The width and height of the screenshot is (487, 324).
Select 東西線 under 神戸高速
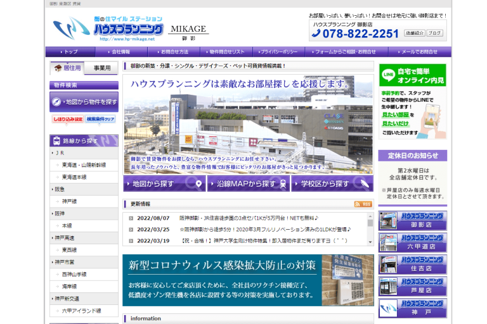[84, 250]
